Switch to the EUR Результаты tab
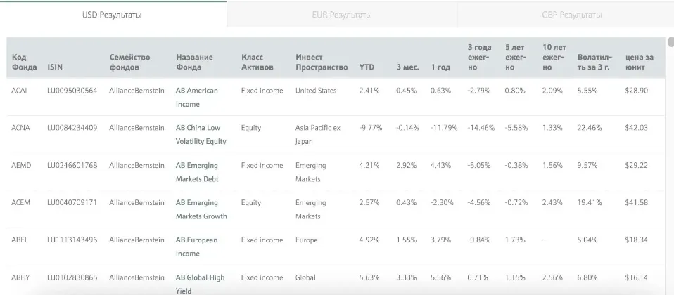 [342, 15]
